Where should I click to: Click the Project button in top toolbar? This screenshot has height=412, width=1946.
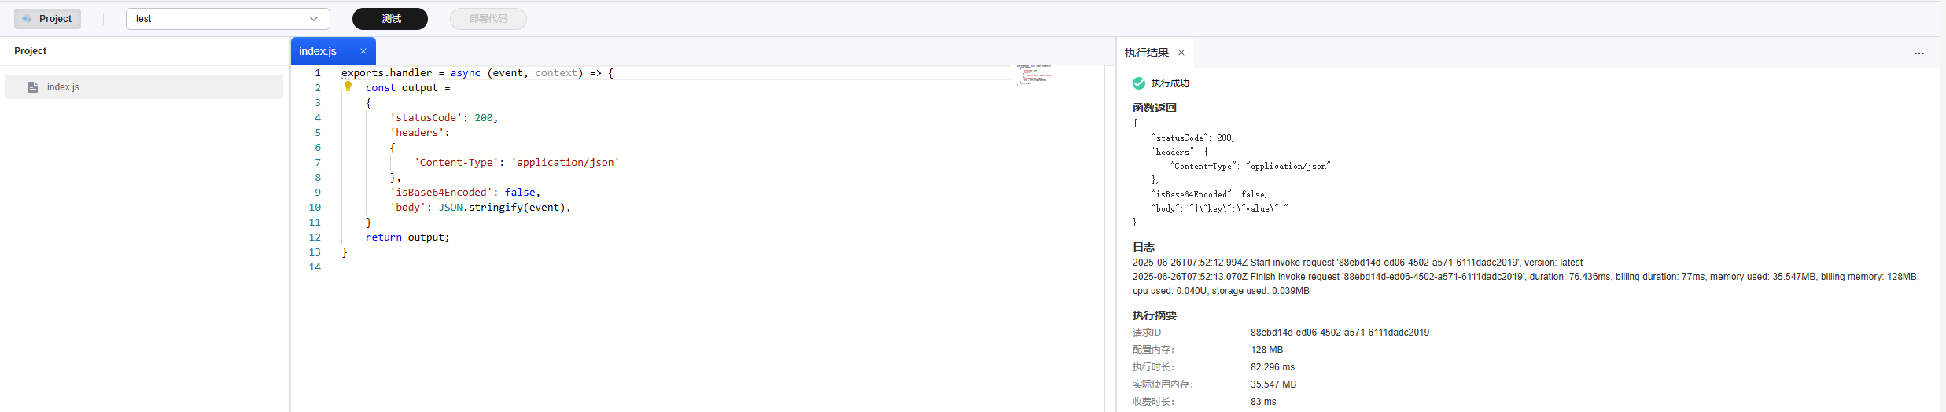pyautogui.click(x=47, y=19)
